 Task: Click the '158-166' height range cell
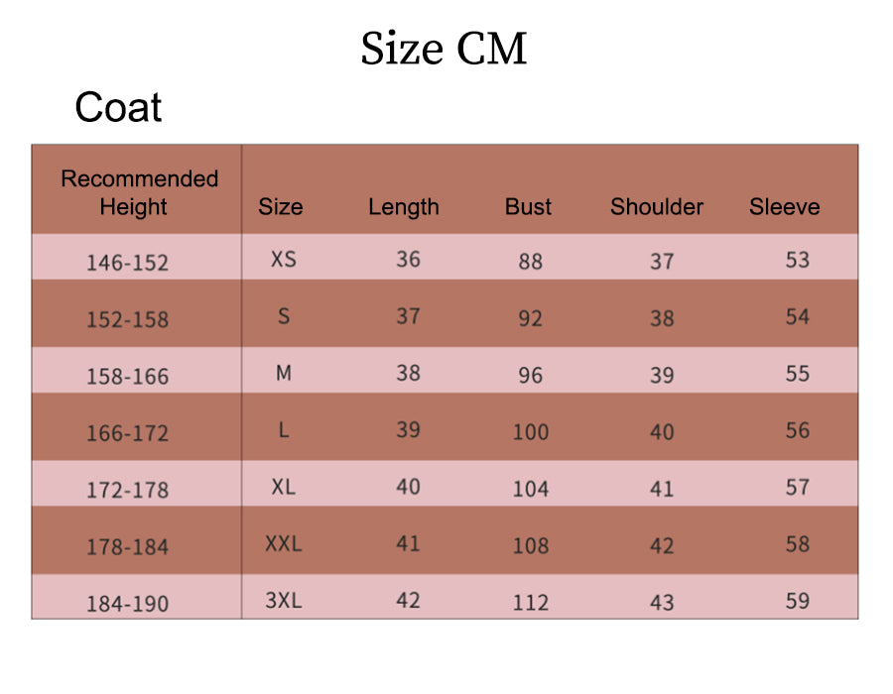pyautogui.click(x=127, y=377)
